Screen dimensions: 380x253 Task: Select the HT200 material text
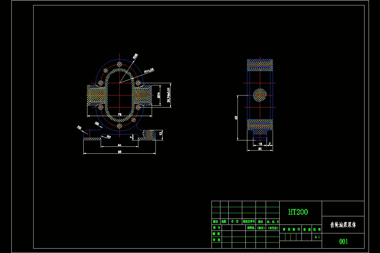298,212
